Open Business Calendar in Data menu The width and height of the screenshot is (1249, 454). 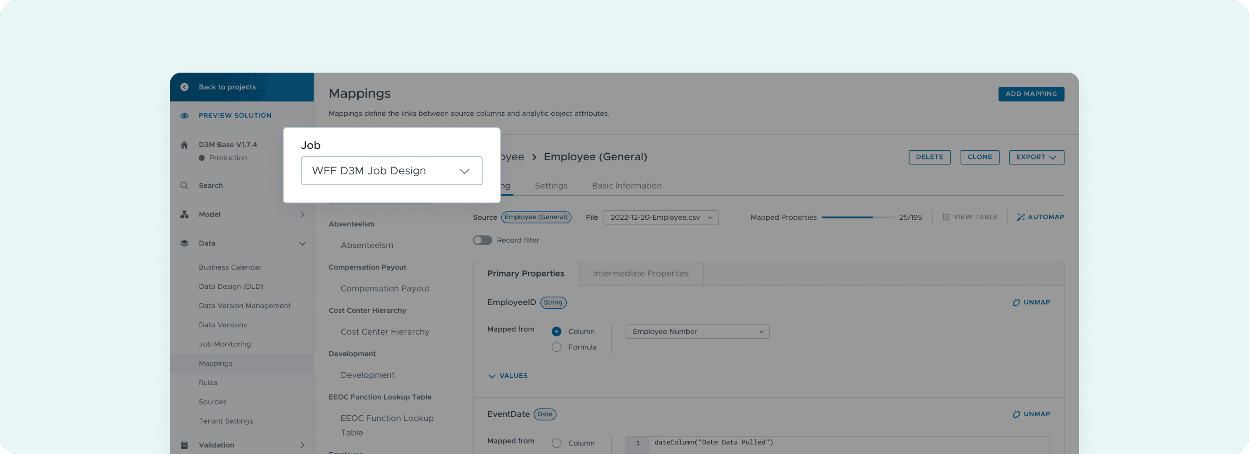pyautogui.click(x=230, y=267)
